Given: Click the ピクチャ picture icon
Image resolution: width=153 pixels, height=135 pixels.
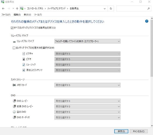Looking at the screenshot, I should coord(24,53).
